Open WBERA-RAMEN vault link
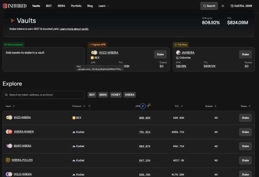259x177 pixels. (24, 132)
